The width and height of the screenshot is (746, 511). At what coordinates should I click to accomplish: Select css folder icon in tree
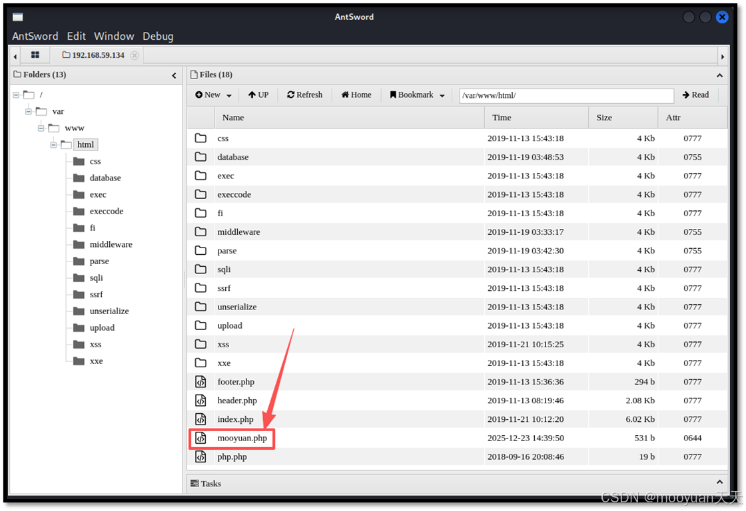click(79, 162)
